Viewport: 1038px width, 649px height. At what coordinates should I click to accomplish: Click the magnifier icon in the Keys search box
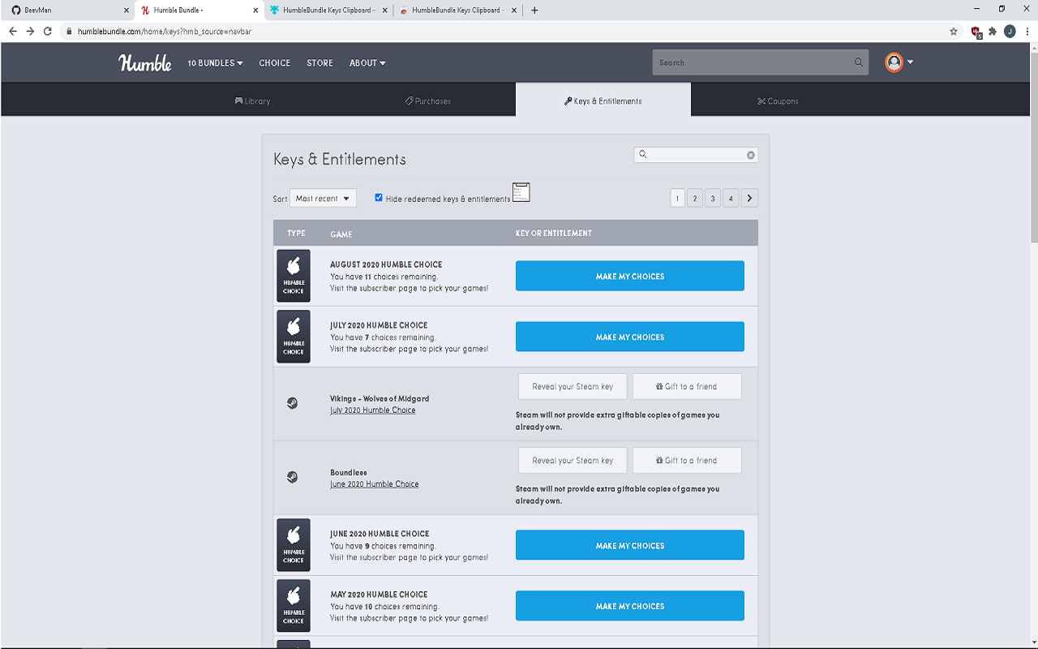[643, 154]
